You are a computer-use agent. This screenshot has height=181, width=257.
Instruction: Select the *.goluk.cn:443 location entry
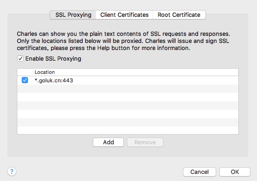point(128,81)
